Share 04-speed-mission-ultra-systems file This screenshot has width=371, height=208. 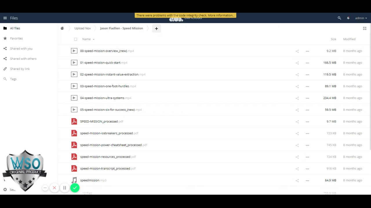pyautogui.click(x=297, y=98)
